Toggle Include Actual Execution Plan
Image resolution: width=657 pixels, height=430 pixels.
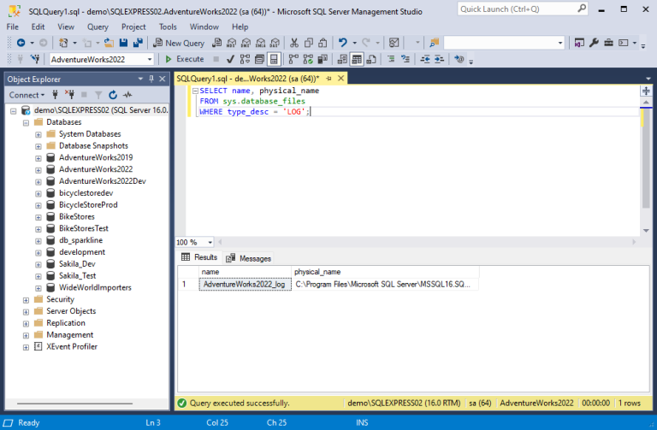tap(293, 59)
